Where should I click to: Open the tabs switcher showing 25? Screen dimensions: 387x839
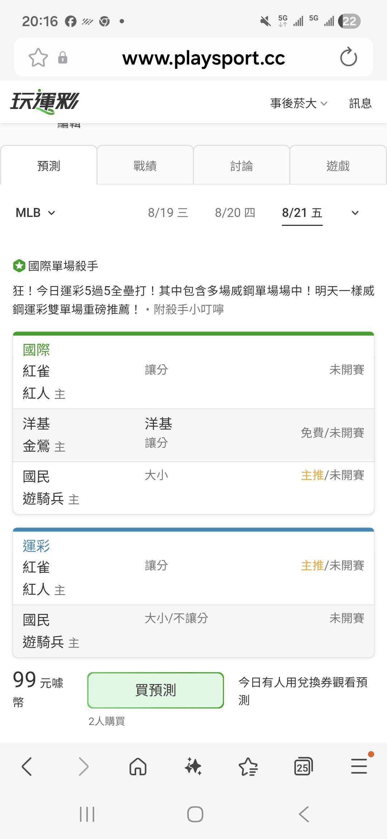(x=303, y=767)
